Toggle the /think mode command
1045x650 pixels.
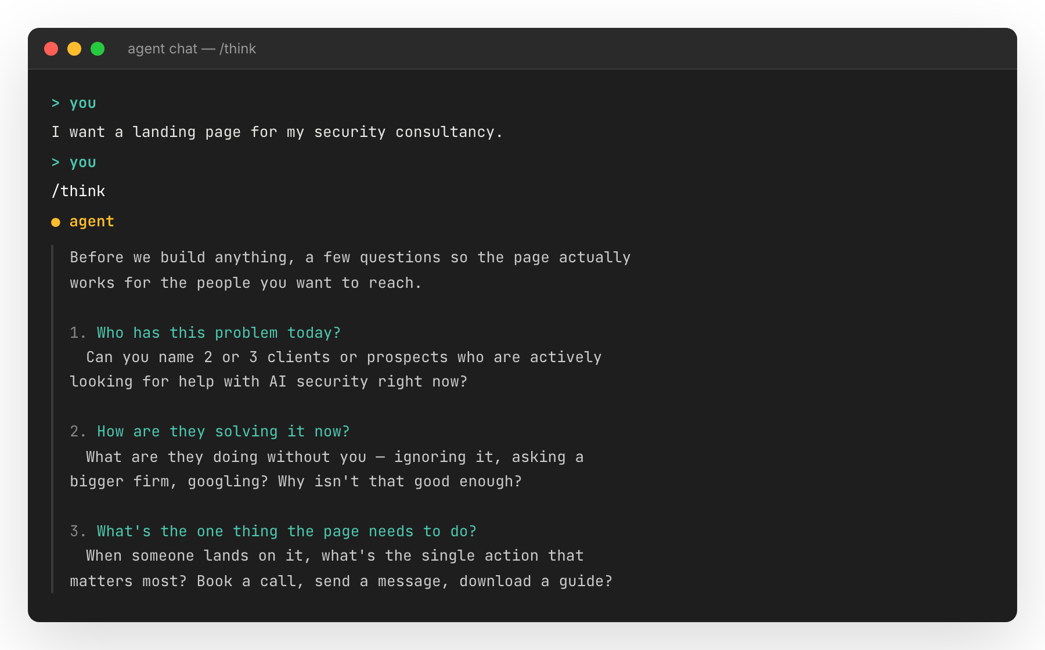coord(78,191)
